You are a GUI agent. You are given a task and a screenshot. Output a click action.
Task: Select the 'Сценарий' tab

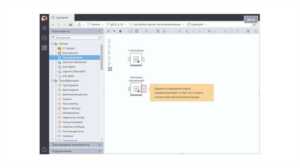(x=62, y=18)
